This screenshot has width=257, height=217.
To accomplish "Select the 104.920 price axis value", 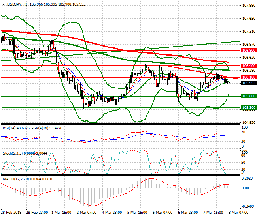I will (249, 122).
